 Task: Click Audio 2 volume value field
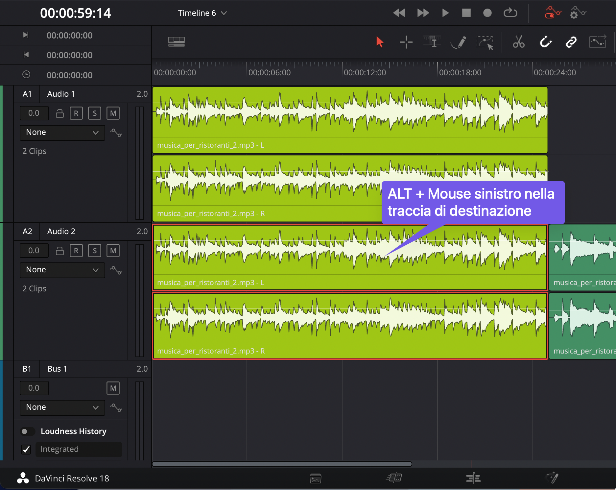coord(34,251)
